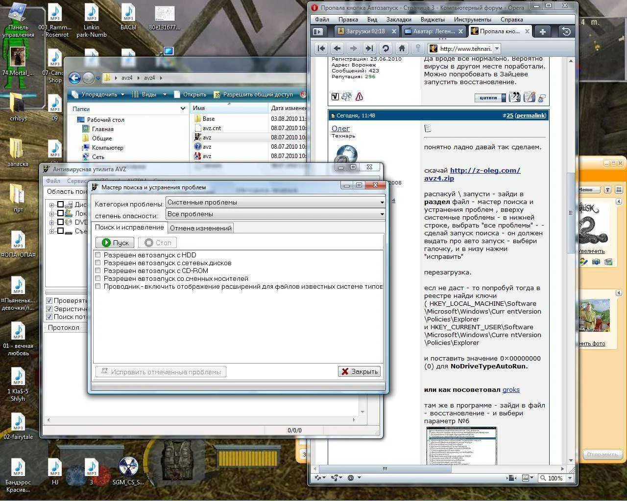Click the red warning triangle icon in forum post
This screenshot has height=501, width=627.
click(x=359, y=97)
